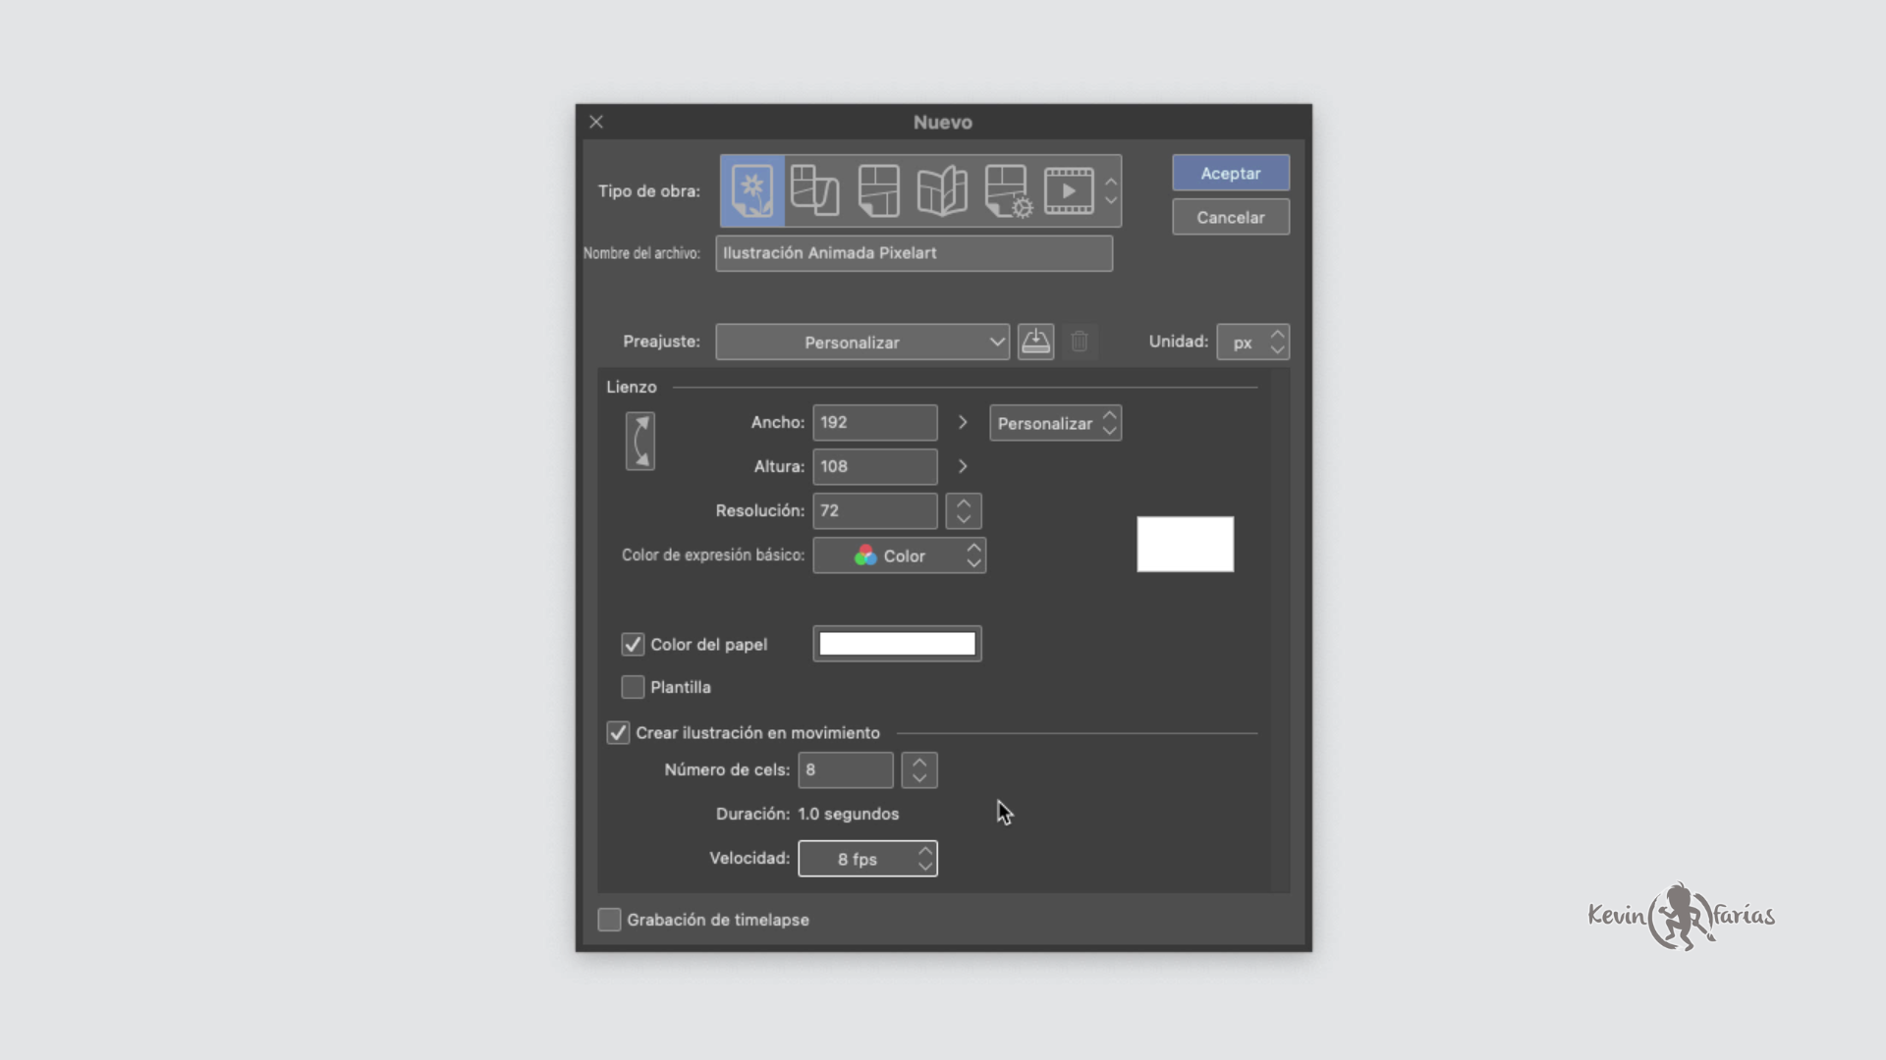
Task: Click the Altura field showing 108
Action: point(875,466)
